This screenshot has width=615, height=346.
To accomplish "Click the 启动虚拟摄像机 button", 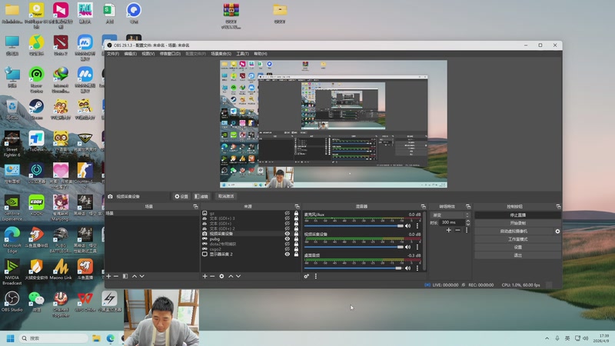I will (514, 231).
